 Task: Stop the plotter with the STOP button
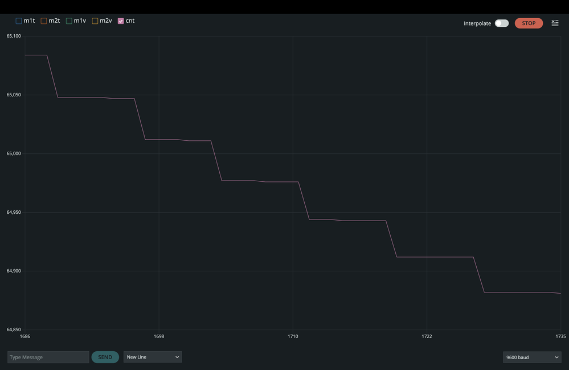pos(529,23)
